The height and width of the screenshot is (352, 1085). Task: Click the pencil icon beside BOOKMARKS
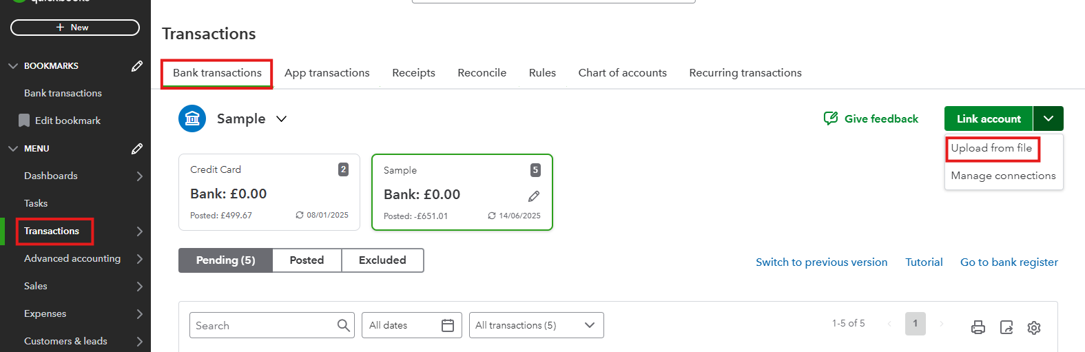137,66
